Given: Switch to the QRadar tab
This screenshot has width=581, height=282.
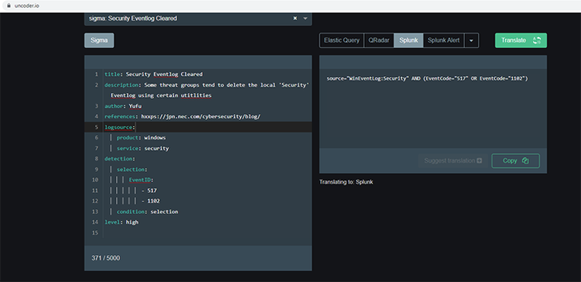Looking at the screenshot, I should point(379,40).
